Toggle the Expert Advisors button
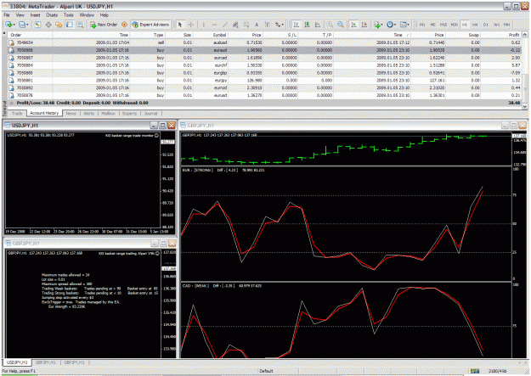 tap(150, 25)
